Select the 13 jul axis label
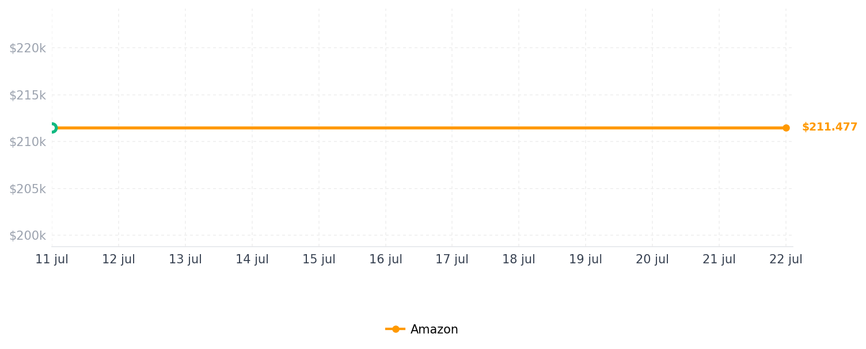Screen dimensions: 866x349 click(185, 259)
